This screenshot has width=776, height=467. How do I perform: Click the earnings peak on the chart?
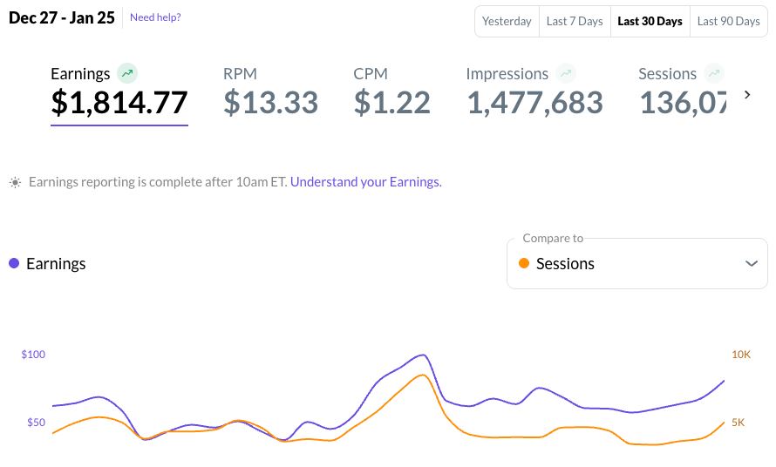[423, 355]
